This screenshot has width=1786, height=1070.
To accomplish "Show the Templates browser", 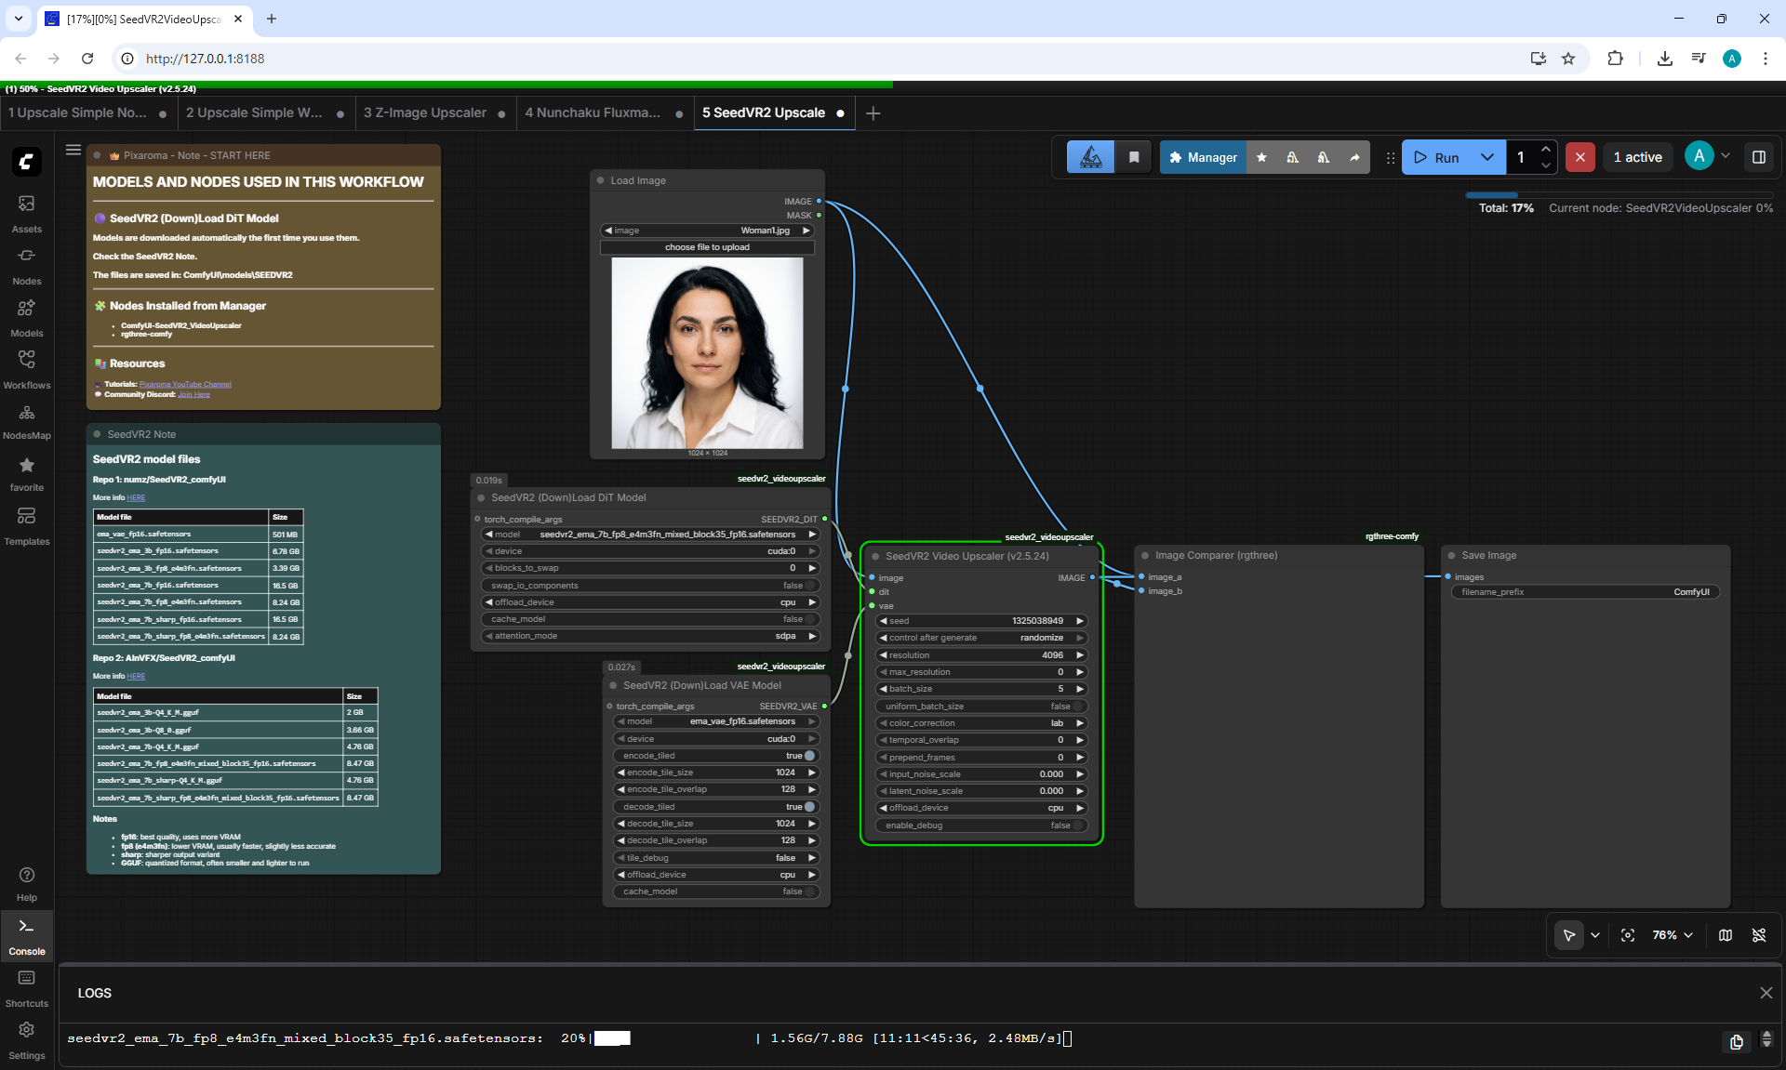I will pos(26,525).
